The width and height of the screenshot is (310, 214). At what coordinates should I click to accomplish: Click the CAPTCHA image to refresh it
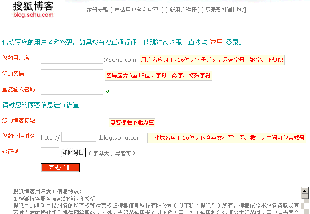(x=73, y=152)
